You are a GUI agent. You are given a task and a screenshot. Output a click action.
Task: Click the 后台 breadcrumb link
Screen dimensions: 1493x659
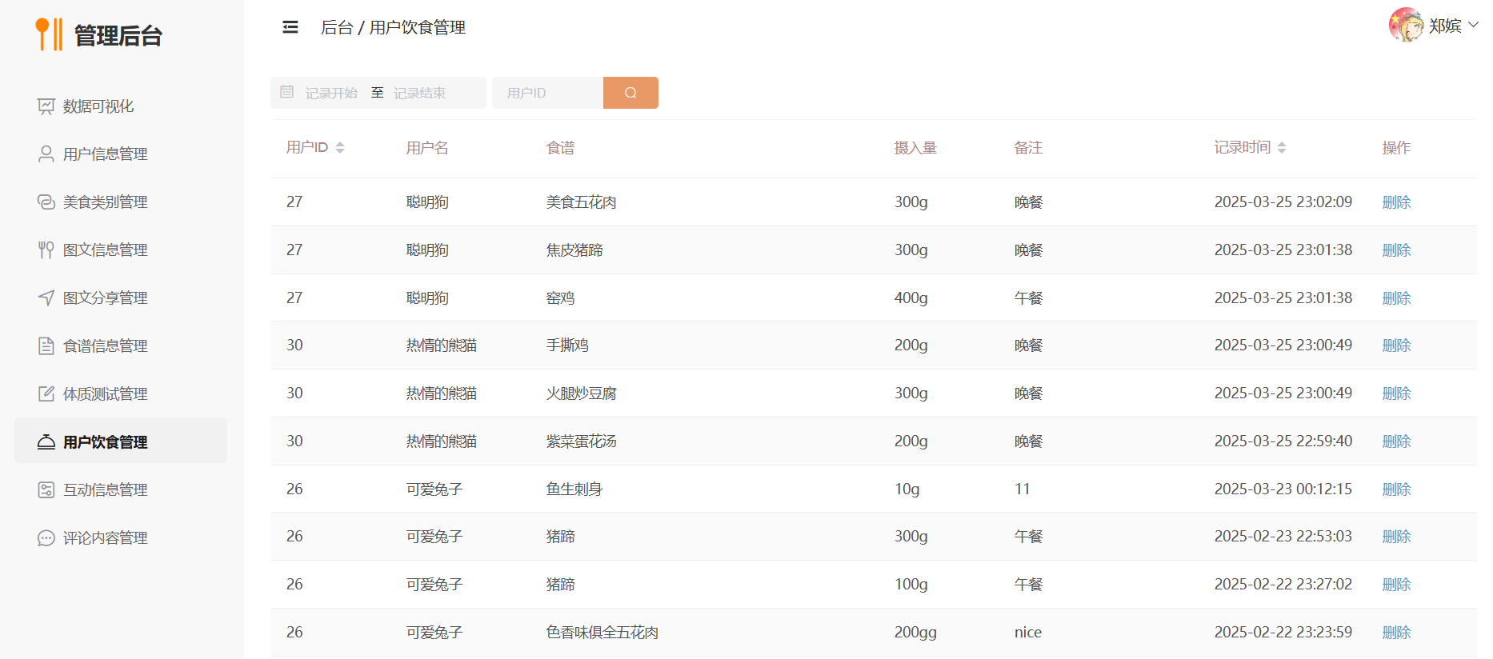tap(337, 27)
